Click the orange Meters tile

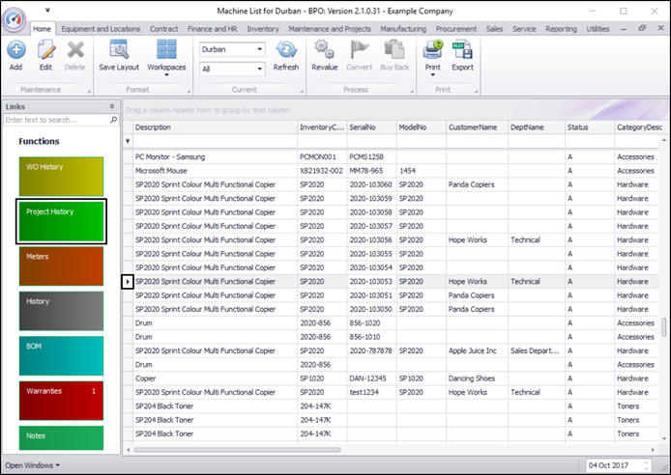pyautogui.click(x=61, y=265)
